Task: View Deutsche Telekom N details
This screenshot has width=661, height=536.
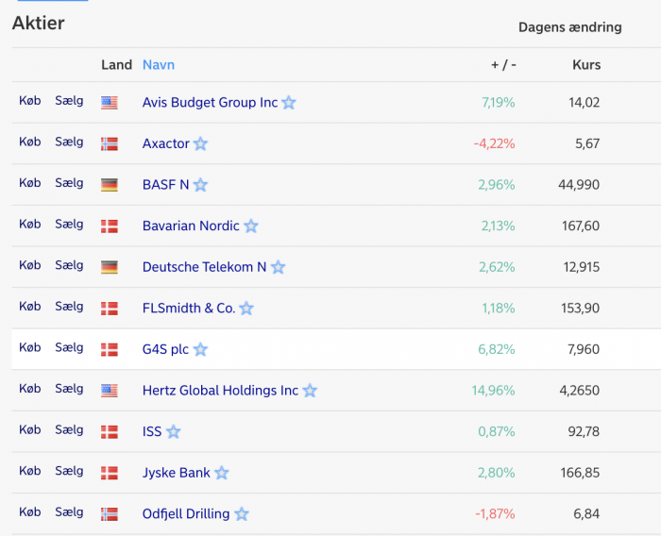Action: [x=205, y=267]
